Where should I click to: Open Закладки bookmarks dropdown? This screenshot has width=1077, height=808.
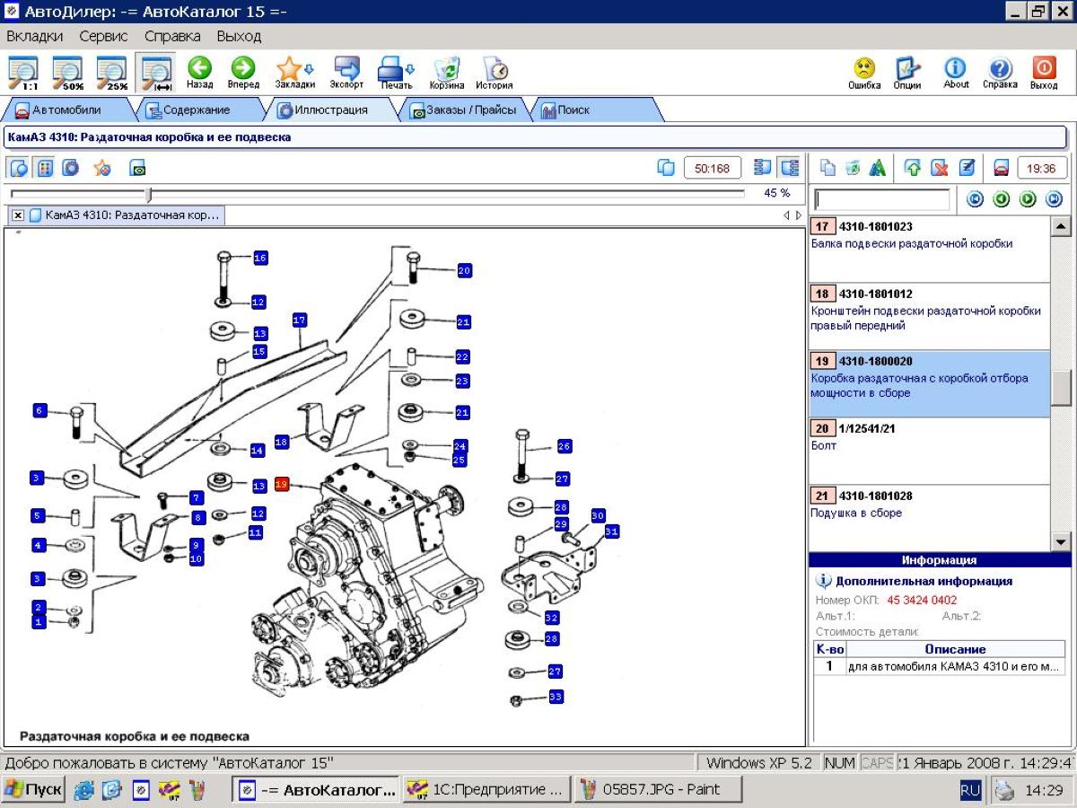click(294, 73)
